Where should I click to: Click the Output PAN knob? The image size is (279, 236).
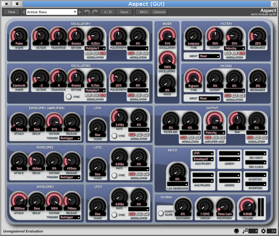tap(237, 120)
